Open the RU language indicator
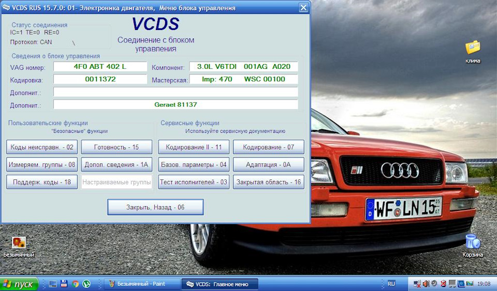The image size is (497, 291). (391, 284)
